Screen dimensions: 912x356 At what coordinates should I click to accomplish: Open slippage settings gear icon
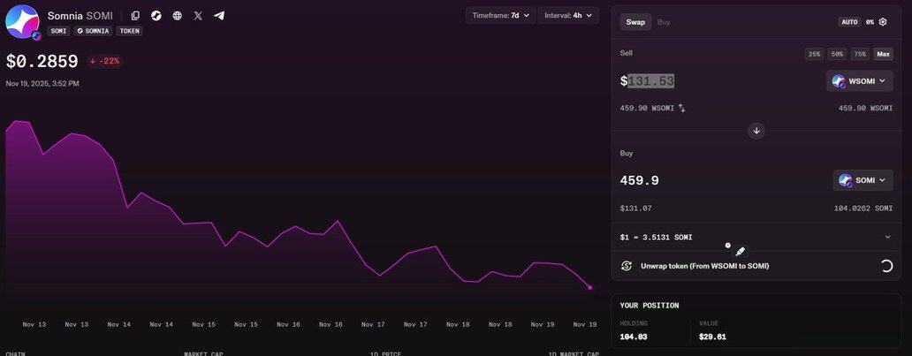(882, 22)
